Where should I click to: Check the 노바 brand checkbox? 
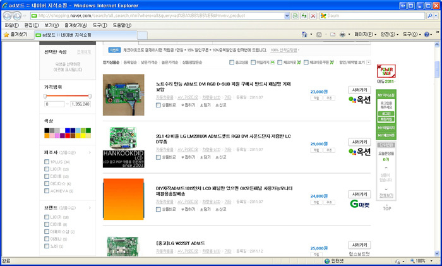47,246
